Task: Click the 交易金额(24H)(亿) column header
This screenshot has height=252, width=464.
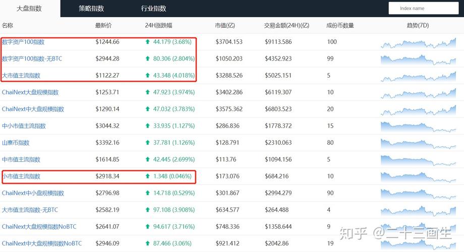Action: [x=287, y=25]
